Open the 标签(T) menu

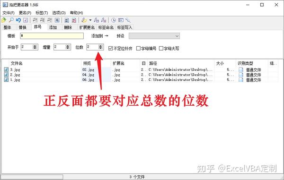coord(42,13)
